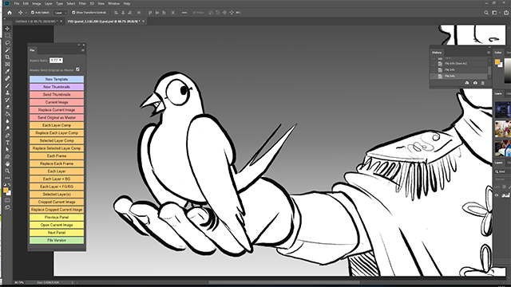This screenshot has height=287, width=511.
Task: Click the Flix Version button
Action: click(57, 240)
